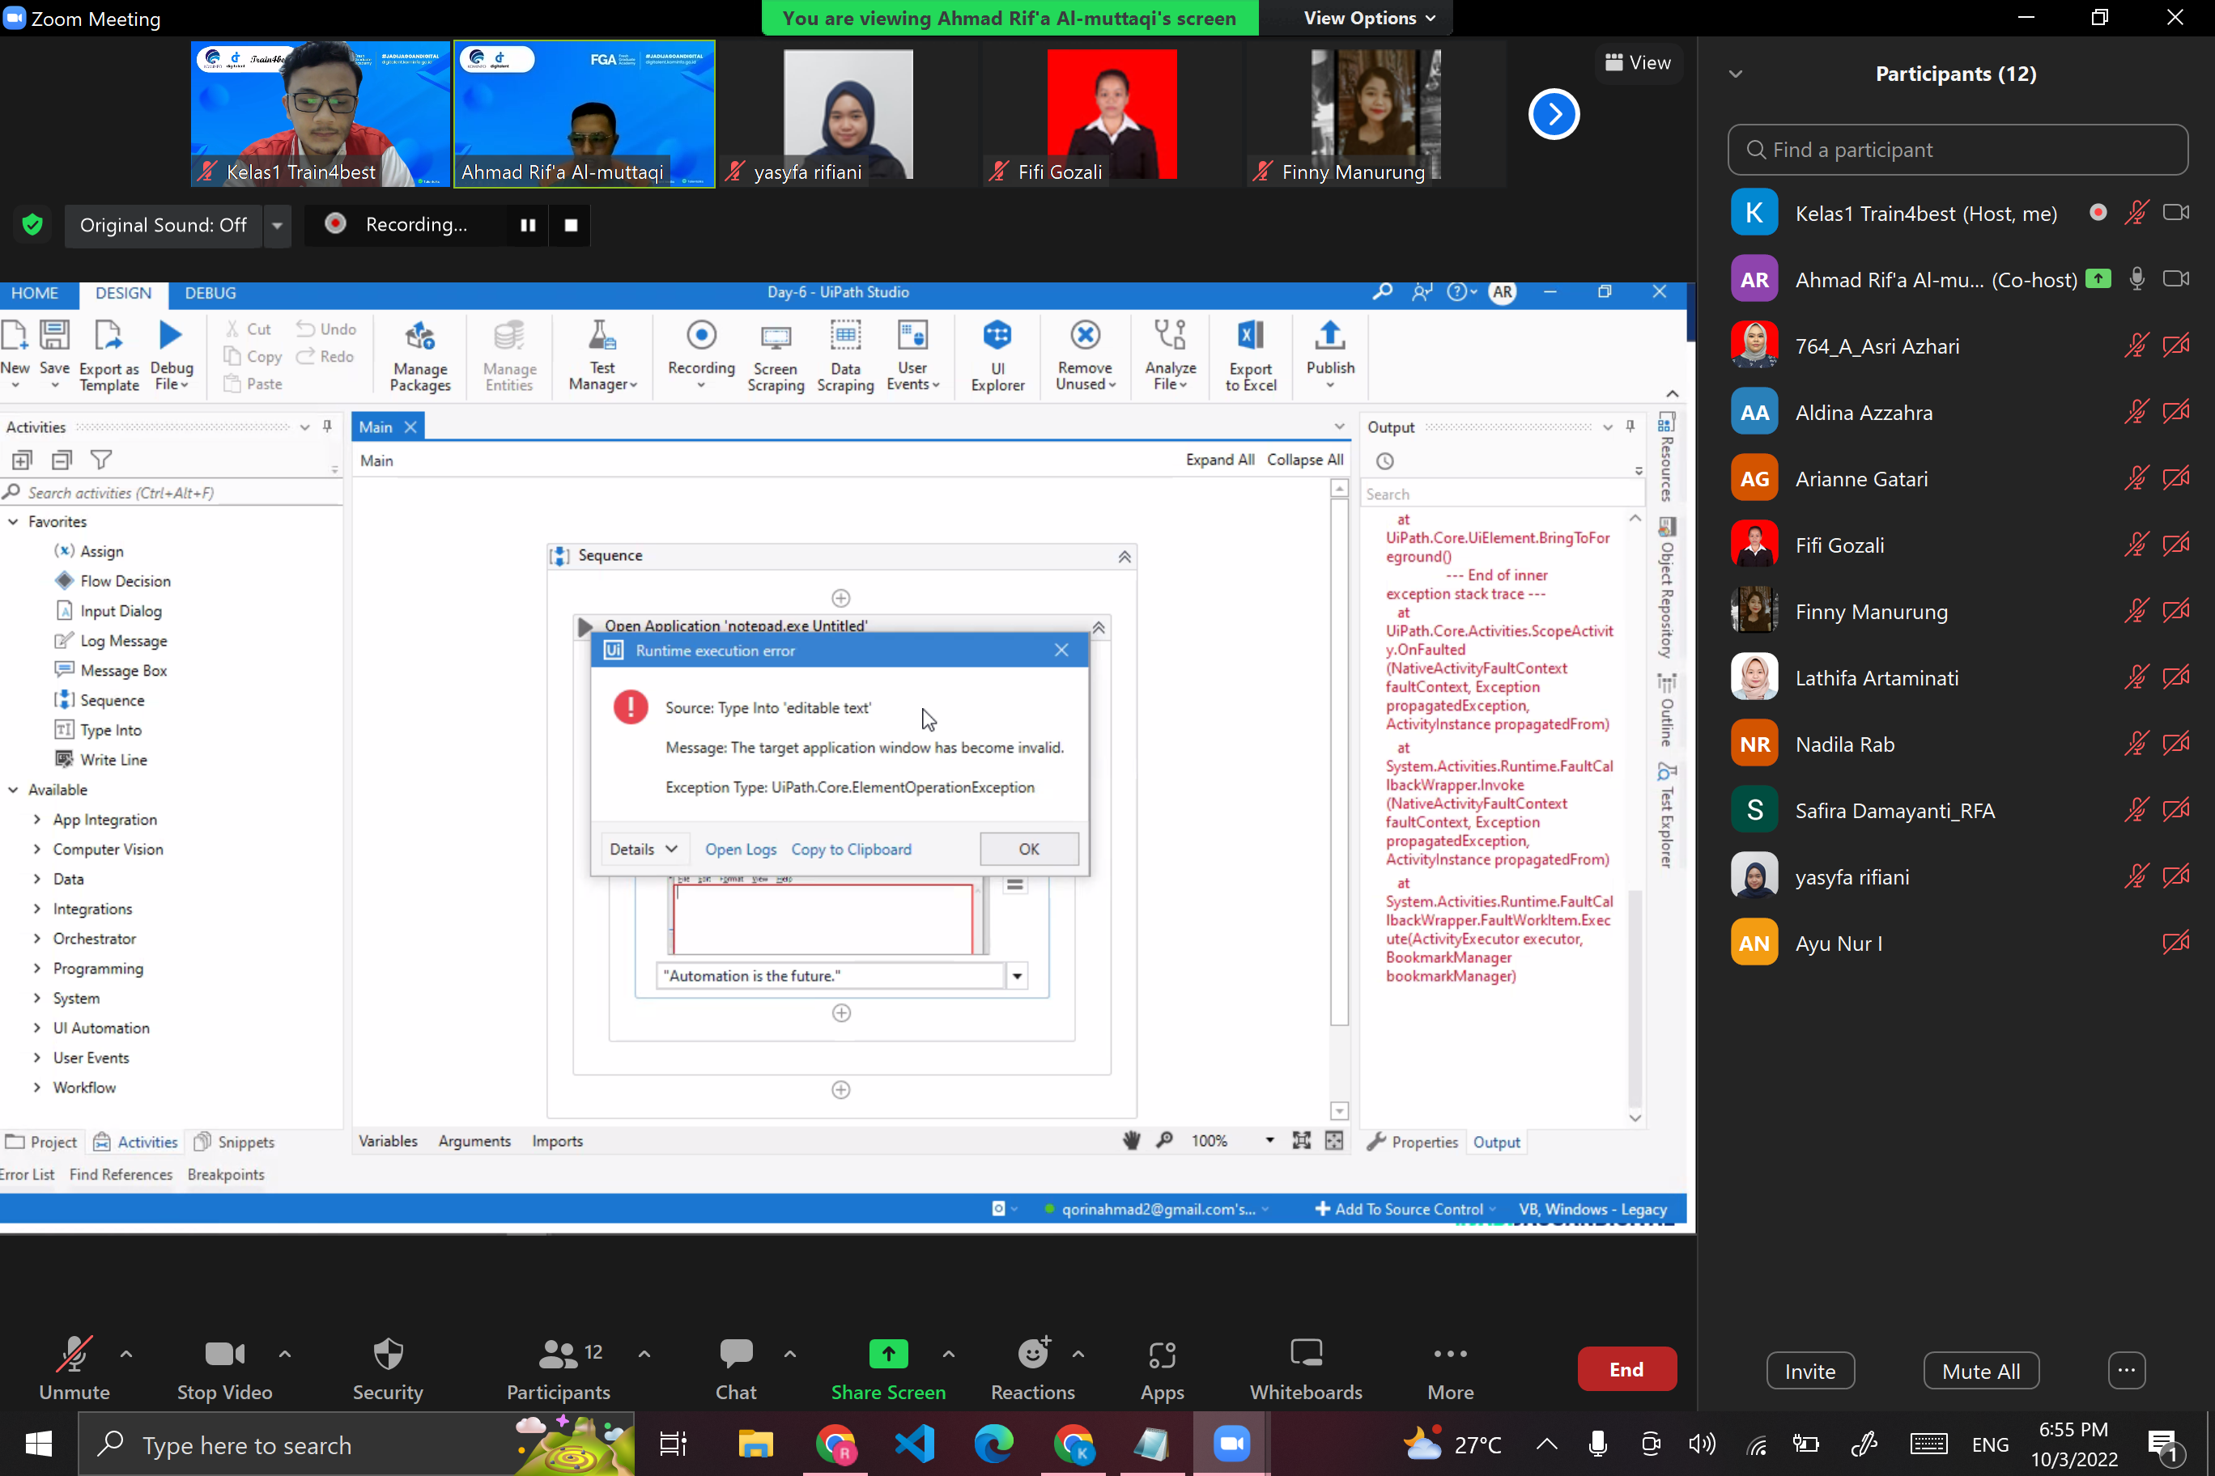The image size is (2215, 1476).
Task: Click OK in the runtime error dialog
Action: point(1028,849)
